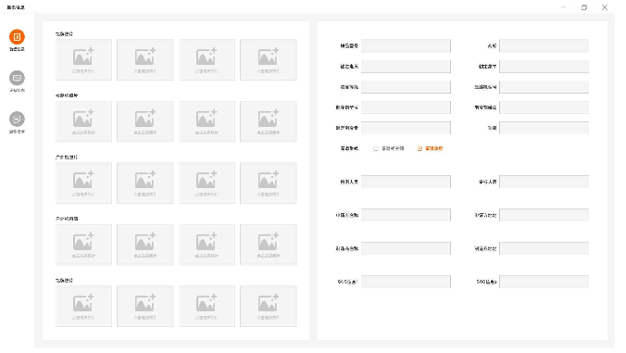Add image in second section, third slot

coord(207,121)
